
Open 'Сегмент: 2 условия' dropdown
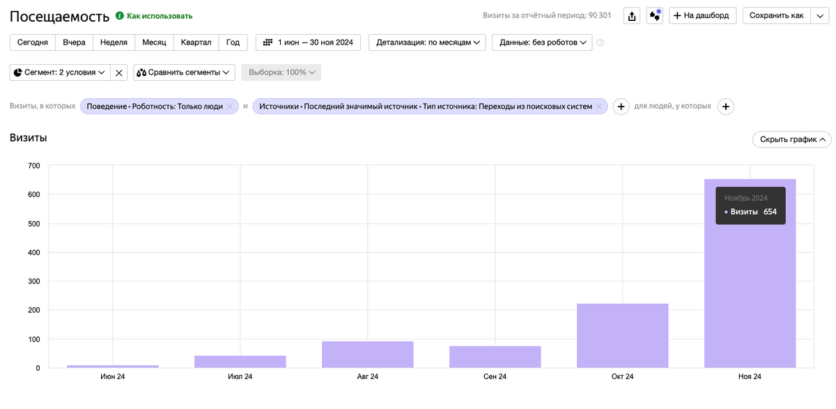[61, 72]
